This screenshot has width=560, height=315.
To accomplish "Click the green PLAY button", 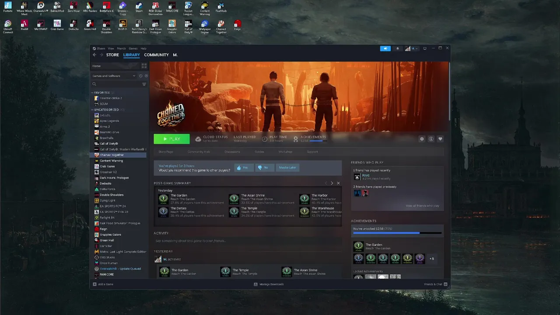I will pyautogui.click(x=171, y=139).
